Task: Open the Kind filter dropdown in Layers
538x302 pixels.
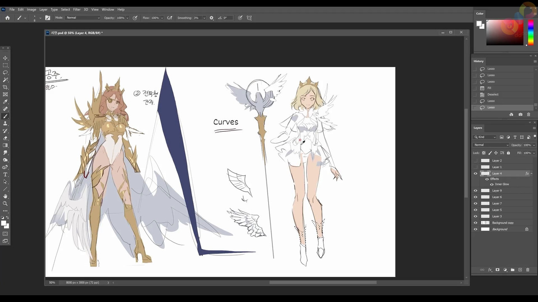Action: click(485, 137)
